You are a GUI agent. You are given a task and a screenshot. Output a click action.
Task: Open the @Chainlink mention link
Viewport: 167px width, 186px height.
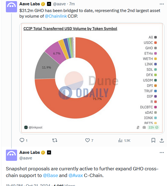[x=56, y=16]
